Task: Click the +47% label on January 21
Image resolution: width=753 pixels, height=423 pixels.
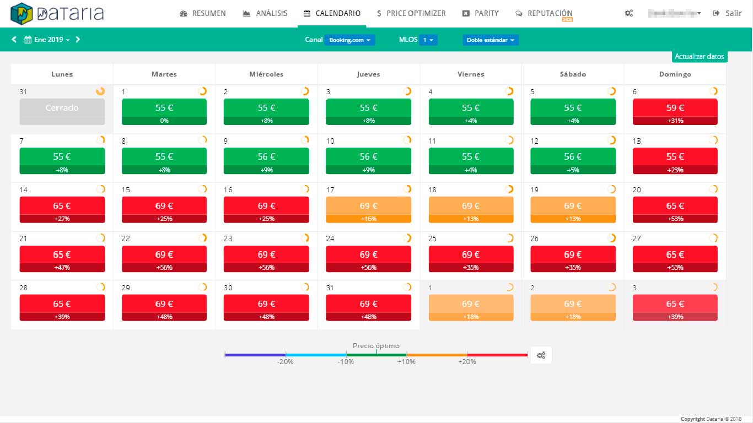Action: [x=62, y=268]
